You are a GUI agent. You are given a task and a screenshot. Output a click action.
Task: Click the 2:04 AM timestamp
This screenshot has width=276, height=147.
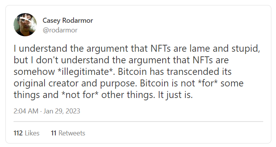click(x=26, y=111)
